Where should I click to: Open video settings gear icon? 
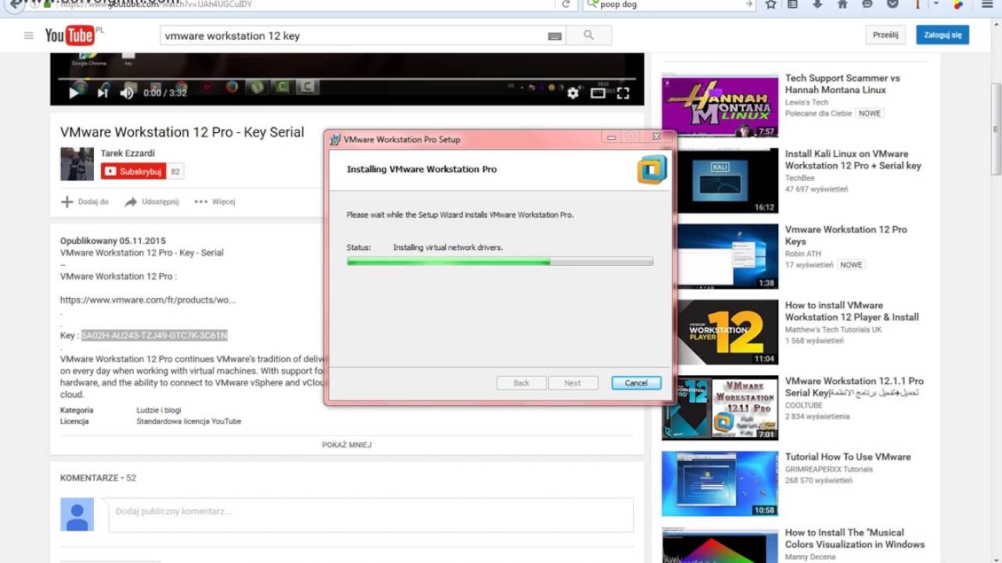tap(573, 93)
